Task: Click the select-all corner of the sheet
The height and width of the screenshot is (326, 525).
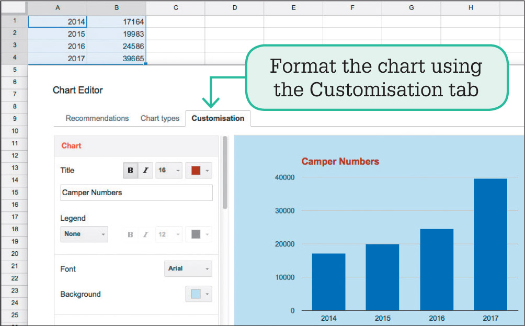Action: coord(15,8)
